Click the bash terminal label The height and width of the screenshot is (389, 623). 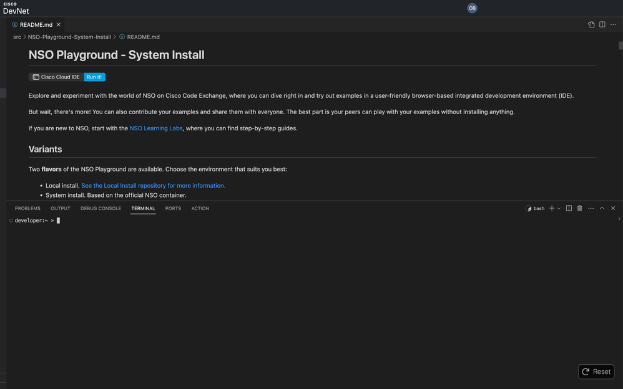pyautogui.click(x=535, y=208)
